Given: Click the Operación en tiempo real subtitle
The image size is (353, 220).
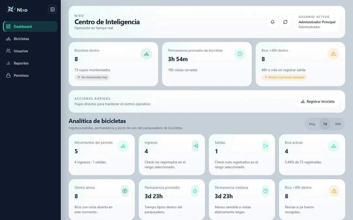Looking at the screenshot, I should point(94,28).
